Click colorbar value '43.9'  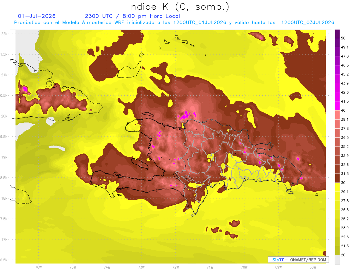(x=345, y=83)
